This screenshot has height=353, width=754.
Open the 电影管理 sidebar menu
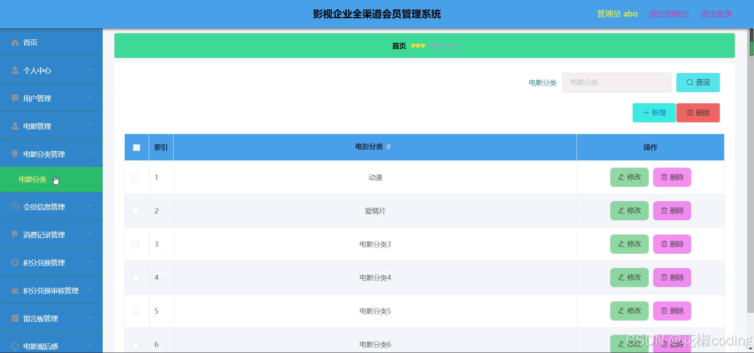click(x=51, y=126)
